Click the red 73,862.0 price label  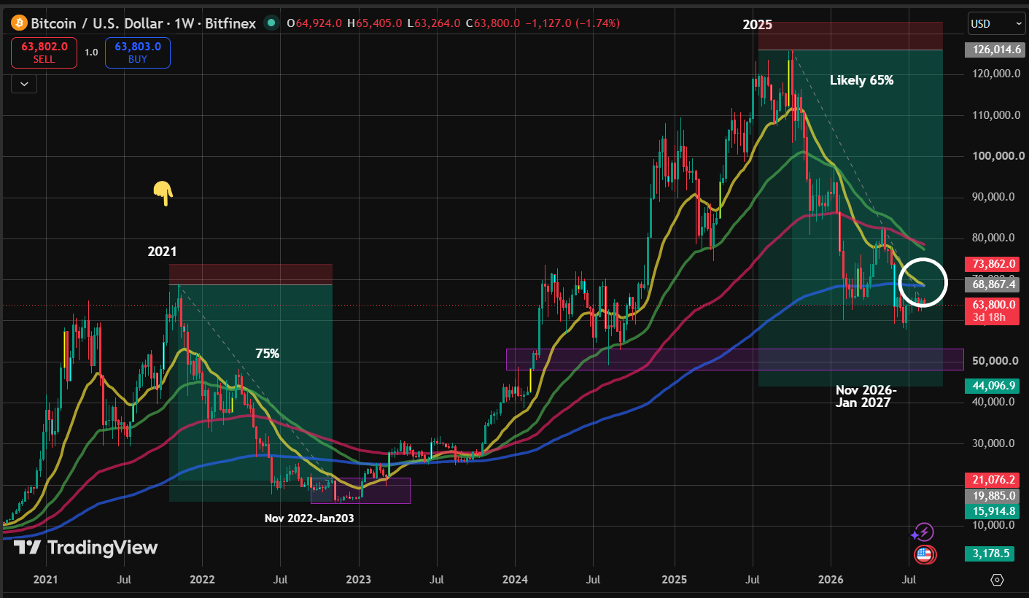[993, 264]
